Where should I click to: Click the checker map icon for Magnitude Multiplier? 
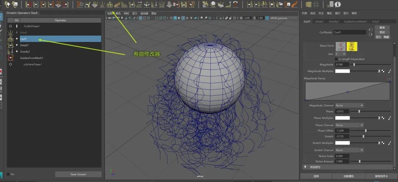383,71
